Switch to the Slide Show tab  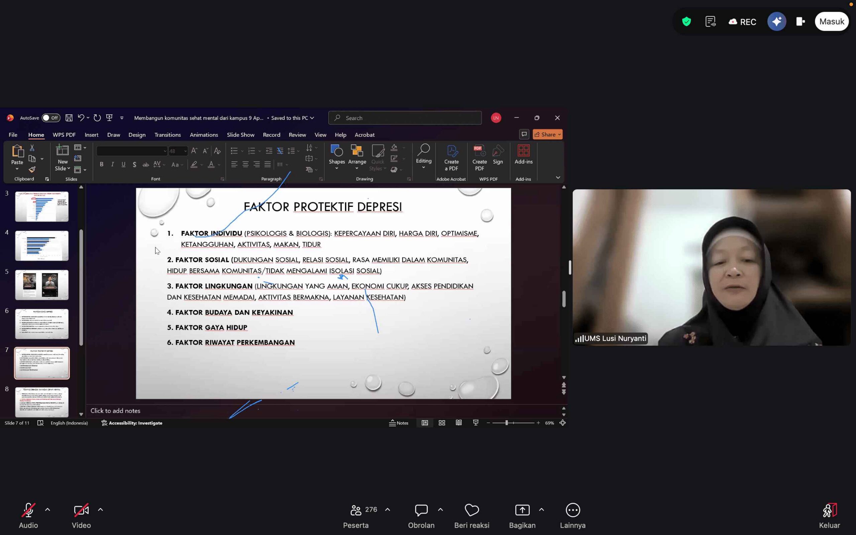[x=240, y=135]
